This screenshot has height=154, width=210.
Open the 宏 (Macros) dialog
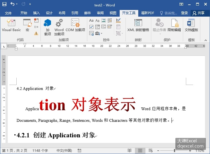[x=27, y=25]
